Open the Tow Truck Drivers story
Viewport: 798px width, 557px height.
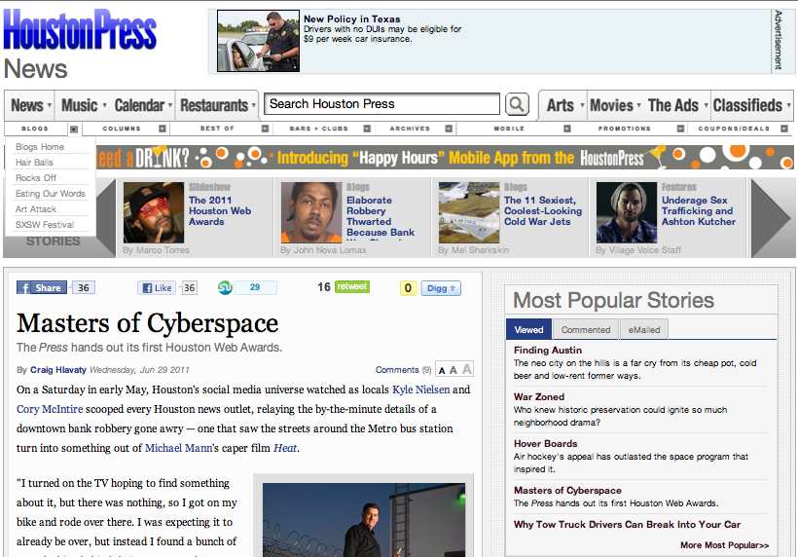pos(627,525)
